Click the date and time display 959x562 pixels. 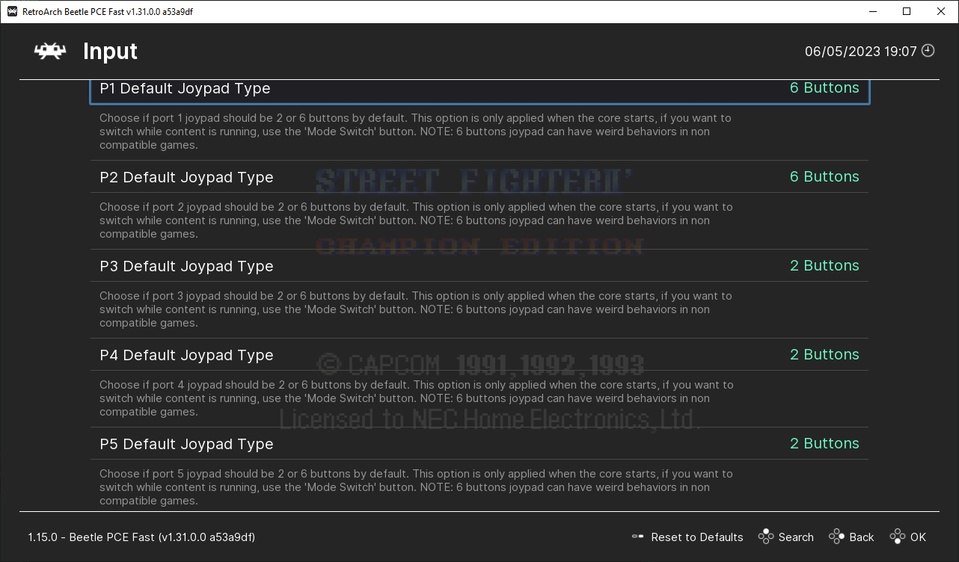pos(860,50)
